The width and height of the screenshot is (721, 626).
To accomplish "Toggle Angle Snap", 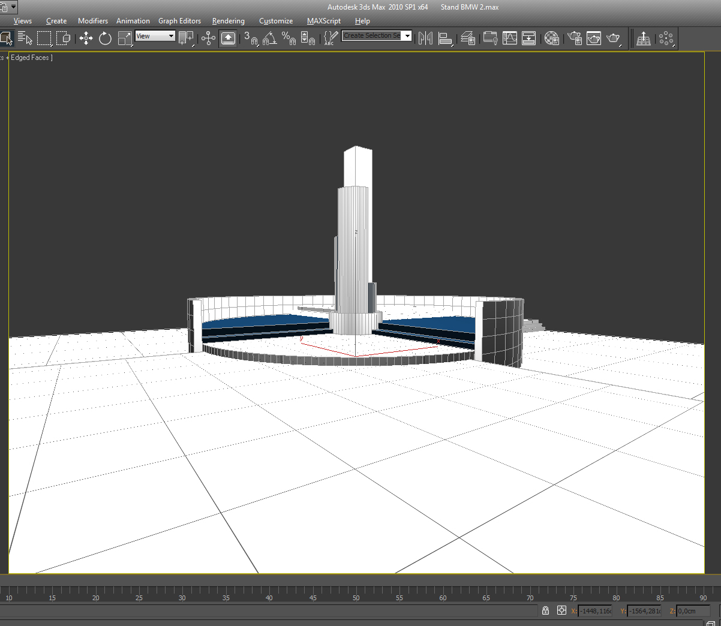I will [x=270, y=38].
